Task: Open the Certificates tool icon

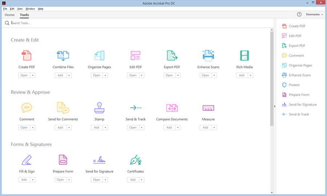Action: (x=136, y=160)
